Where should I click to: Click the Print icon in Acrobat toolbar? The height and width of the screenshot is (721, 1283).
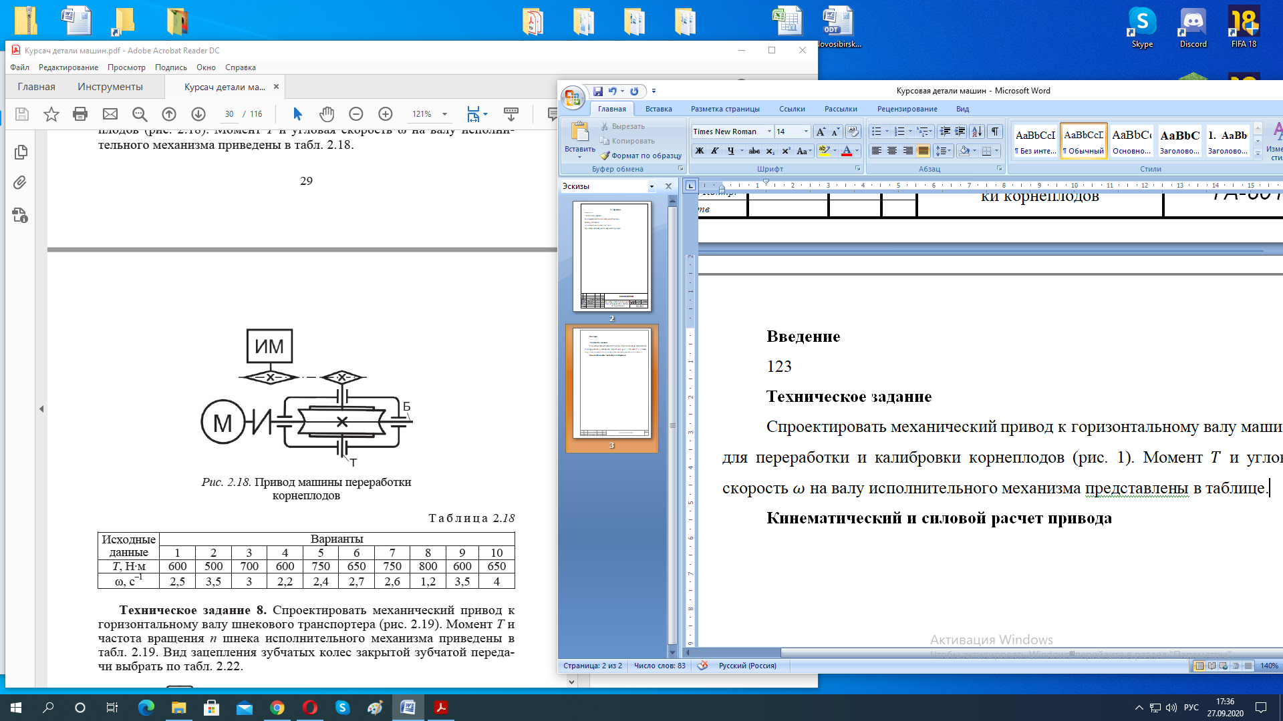coord(80,114)
